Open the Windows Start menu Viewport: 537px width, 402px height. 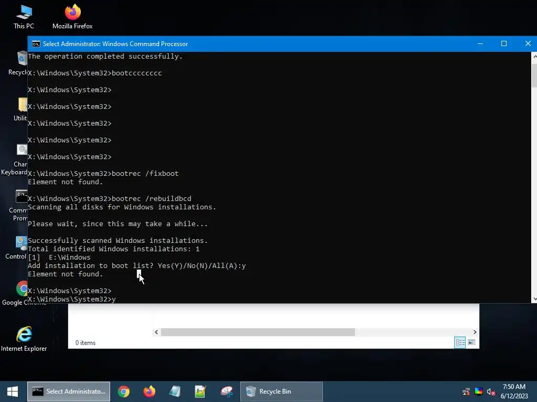tap(13, 392)
